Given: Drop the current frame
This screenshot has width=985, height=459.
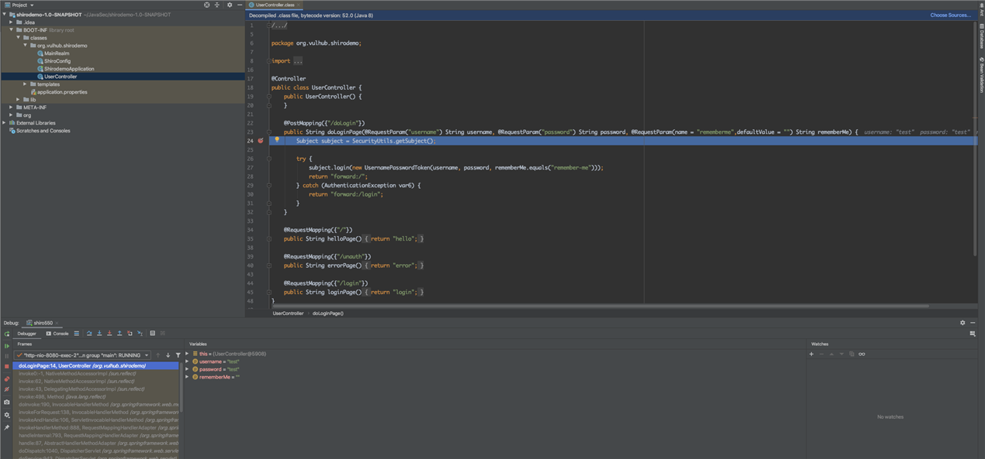Looking at the screenshot, I should 130,334.
